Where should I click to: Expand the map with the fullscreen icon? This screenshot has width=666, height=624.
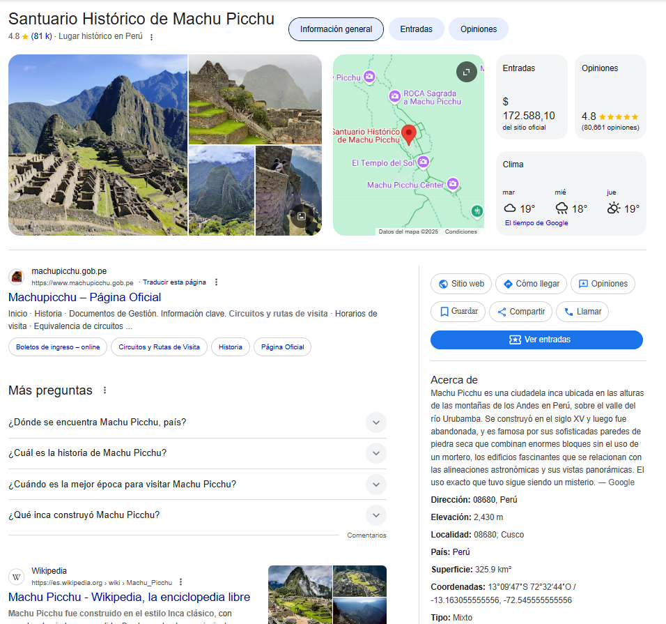coord(466,71)
